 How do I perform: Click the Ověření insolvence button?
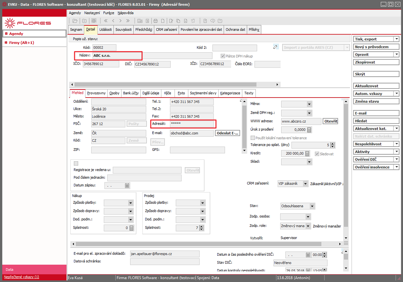(x=372, y=167)
